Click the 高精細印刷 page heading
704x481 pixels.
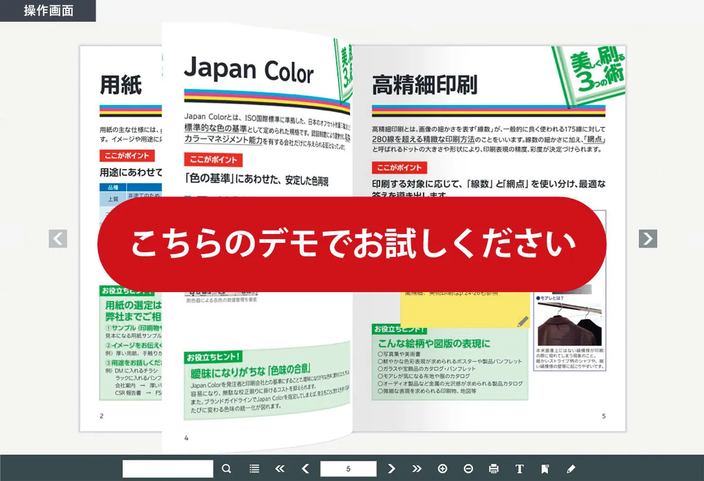point(425,85)
